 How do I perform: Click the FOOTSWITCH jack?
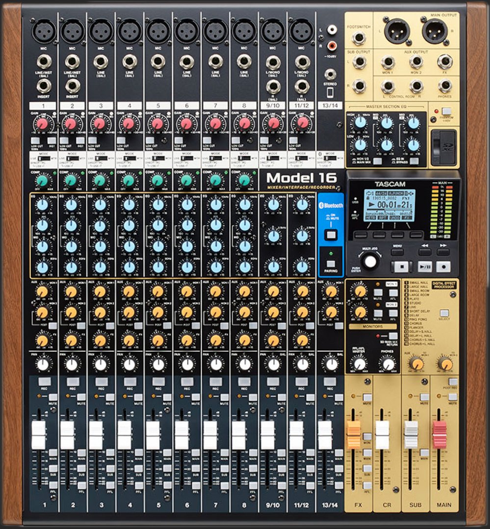pyautogui.click(x=359, y=38)
